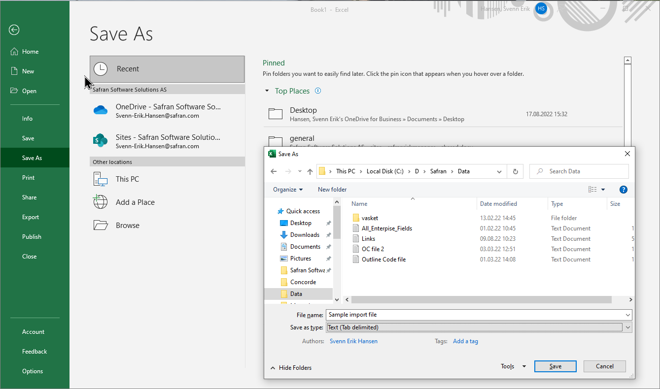Select the All_Enterpise_Fields file
Viewport: 660px width, 389px height.
pyautogui.click(x=386, y=228)
